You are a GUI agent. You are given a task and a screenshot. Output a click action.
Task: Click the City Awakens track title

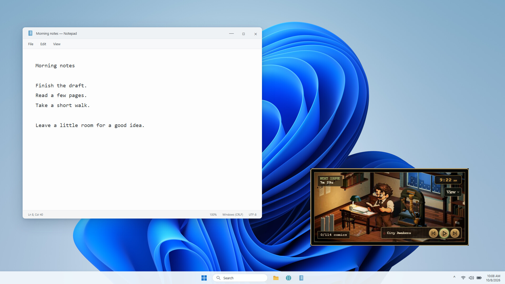pos(399,233)
